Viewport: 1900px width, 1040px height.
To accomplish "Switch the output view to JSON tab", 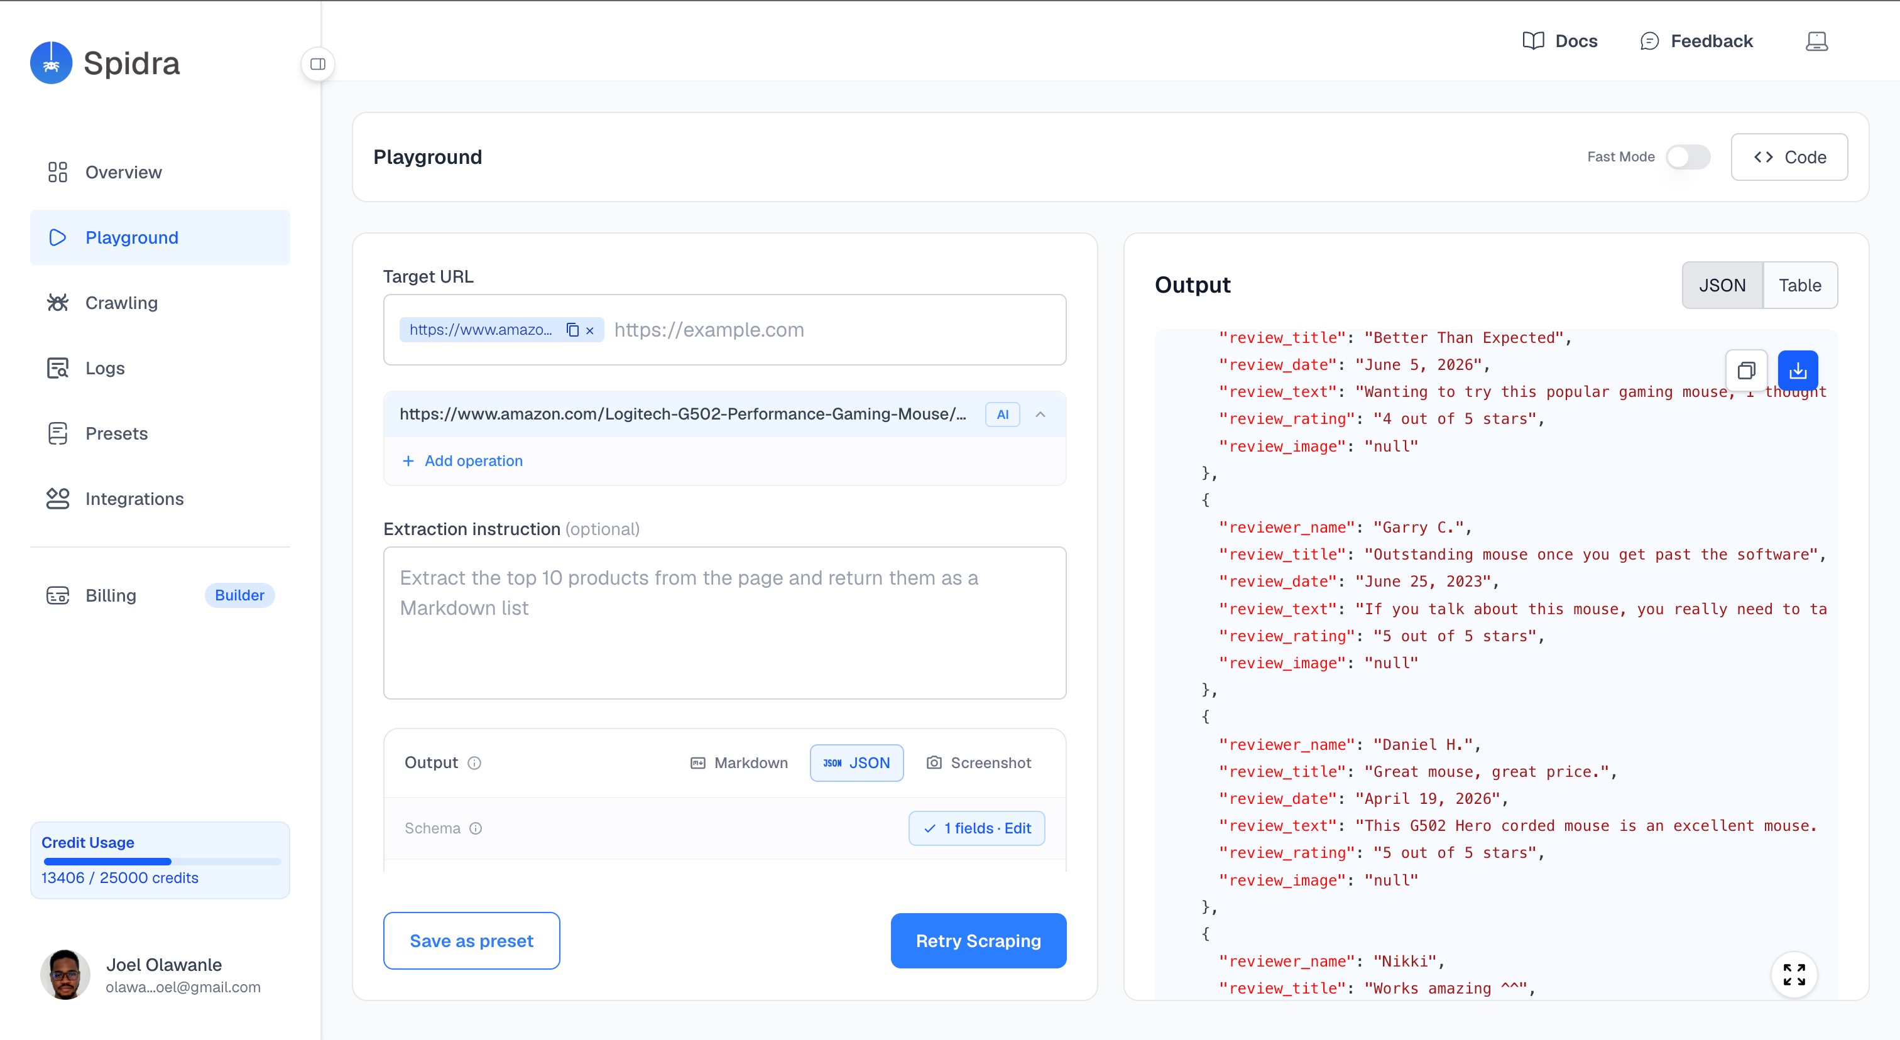I will pyautogui.click(x=1722, y=285).
